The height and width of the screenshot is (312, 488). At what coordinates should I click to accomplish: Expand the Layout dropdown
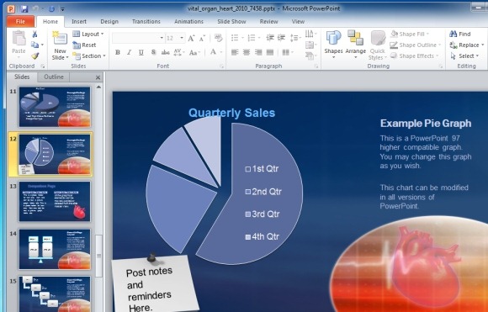(x=88, y=34)
